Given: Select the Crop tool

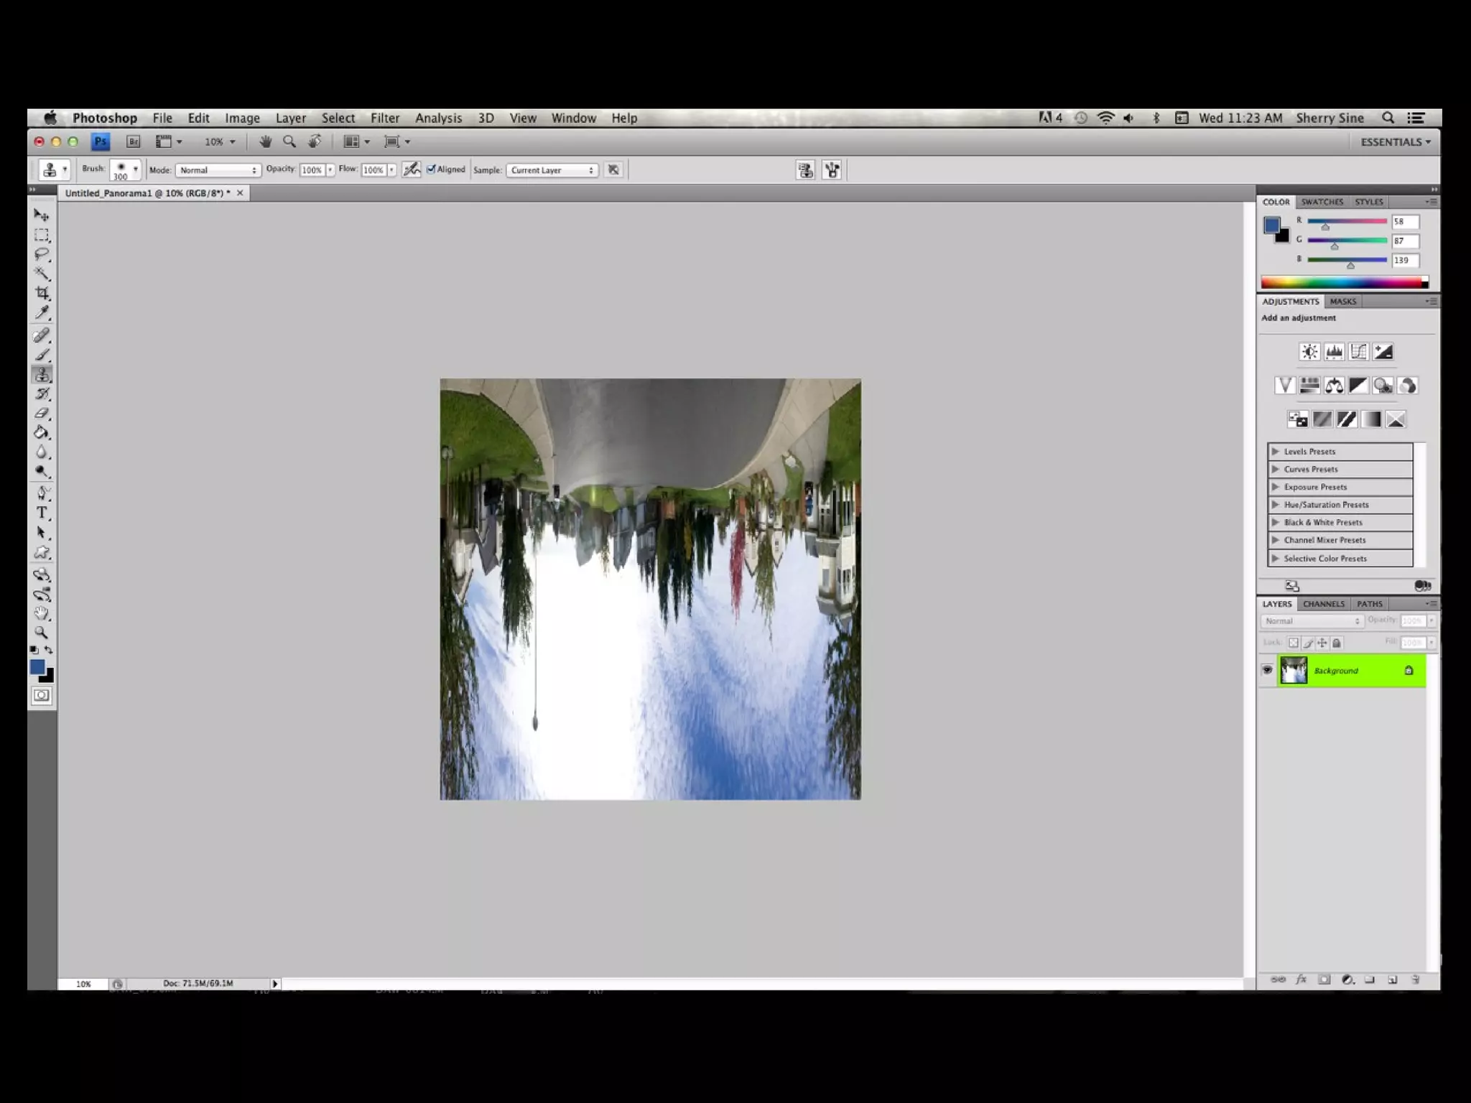Looking at the screenshot, I should (42, 293).
